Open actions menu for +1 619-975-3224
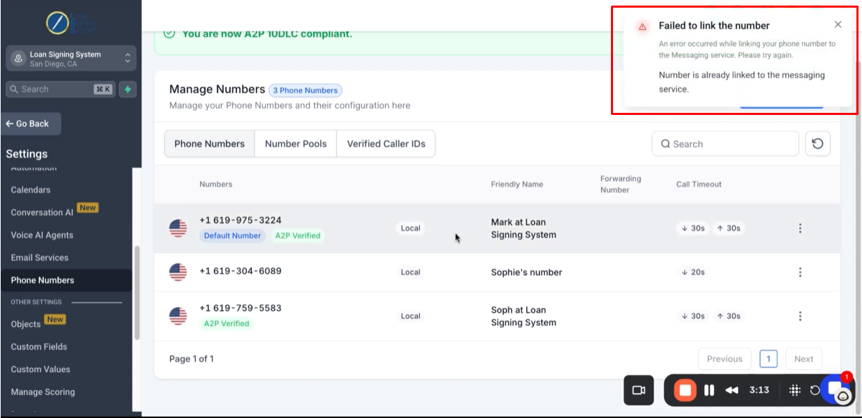862x418 pixels. 800,228
